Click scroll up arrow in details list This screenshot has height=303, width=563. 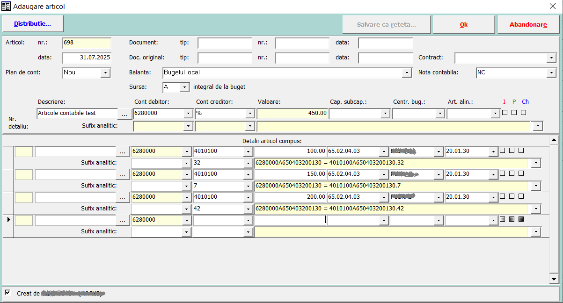pos(554,140)
